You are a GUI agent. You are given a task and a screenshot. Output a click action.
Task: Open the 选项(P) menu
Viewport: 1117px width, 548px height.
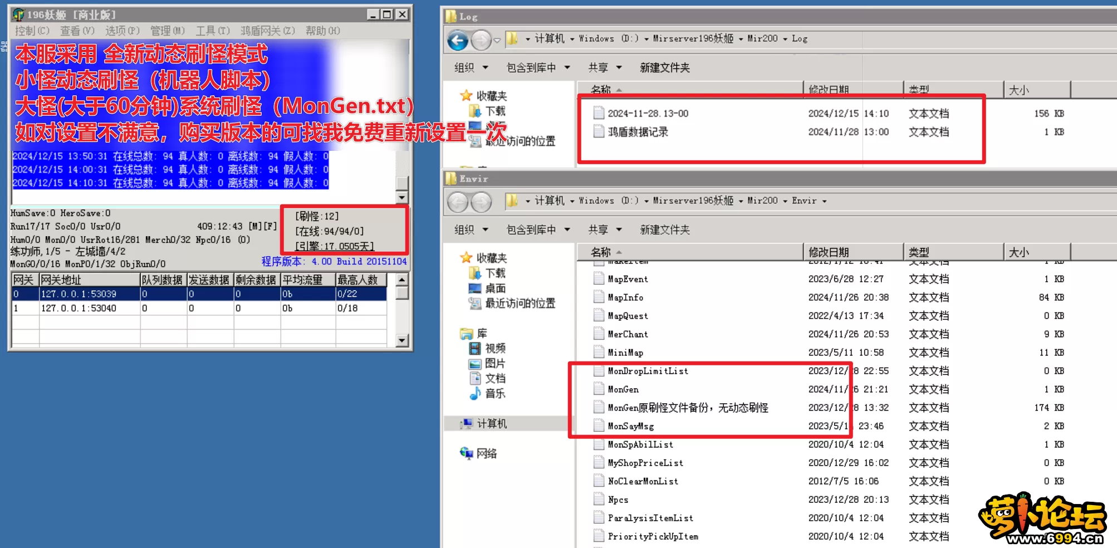tap(122, 31)
